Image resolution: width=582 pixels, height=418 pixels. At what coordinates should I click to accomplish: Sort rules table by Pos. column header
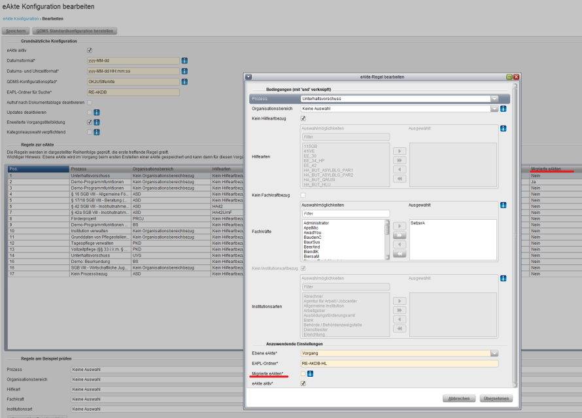tap(39, 169)
